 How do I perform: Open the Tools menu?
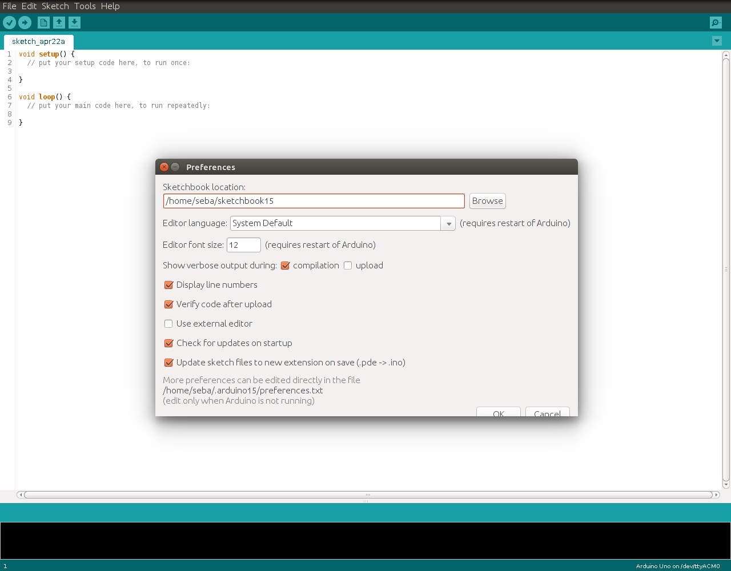pyautogui.click(x=85, y=6)
